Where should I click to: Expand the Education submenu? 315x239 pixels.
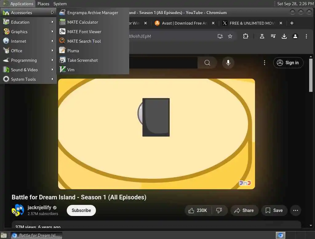[28, 22]
